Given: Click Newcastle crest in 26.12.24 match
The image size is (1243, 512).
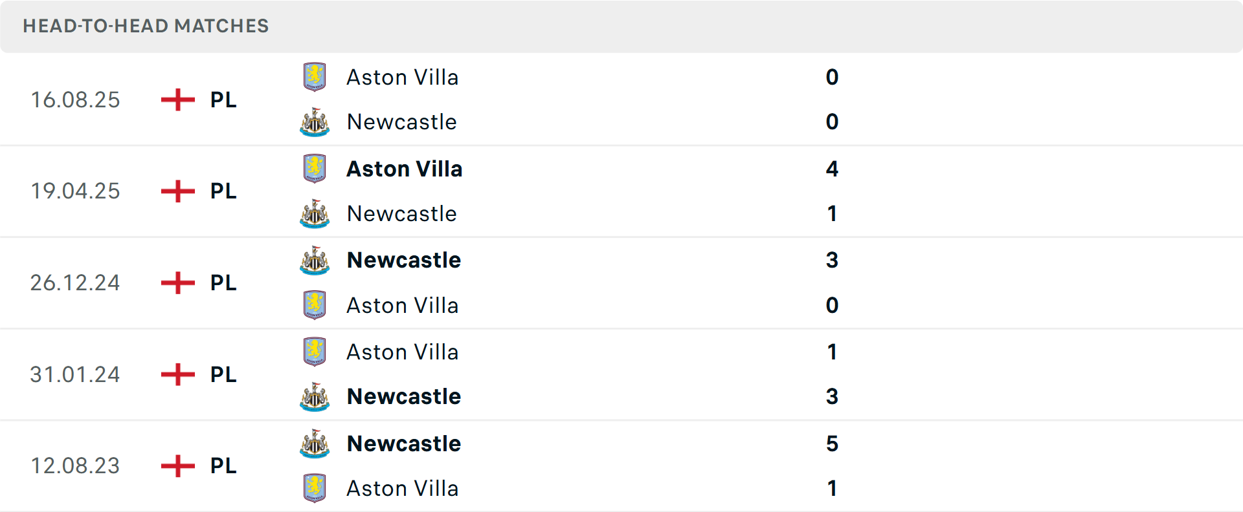Looking at the screenshot, I should pos(315,261).
